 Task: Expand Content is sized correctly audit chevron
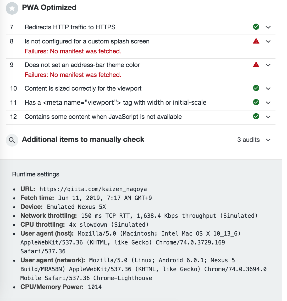(268, 88)
